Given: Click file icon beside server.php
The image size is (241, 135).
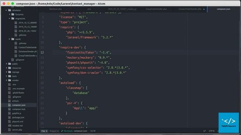Looking at the screenshot, I should [x=9, y=130].
